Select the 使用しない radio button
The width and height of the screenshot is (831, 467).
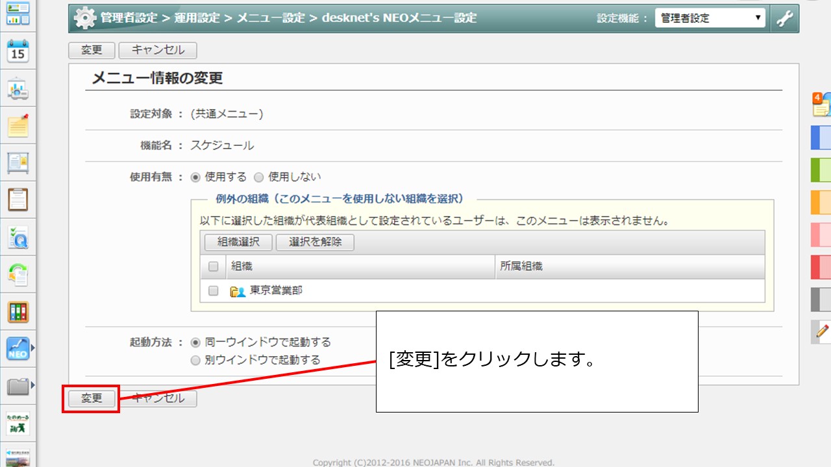pos(259,176)
